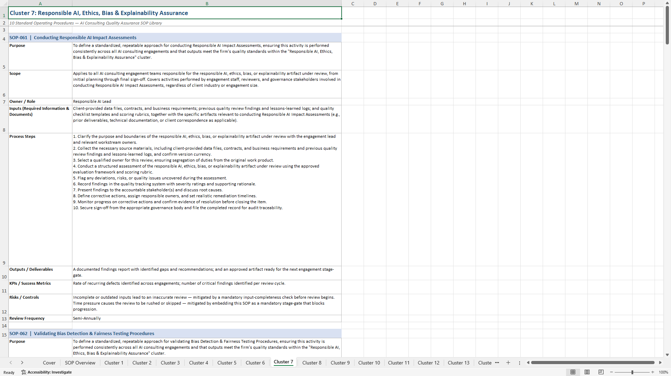The image size is (671, 376).
Task: Click horizontal scrollbar right arrow
Action: [660, 363]
